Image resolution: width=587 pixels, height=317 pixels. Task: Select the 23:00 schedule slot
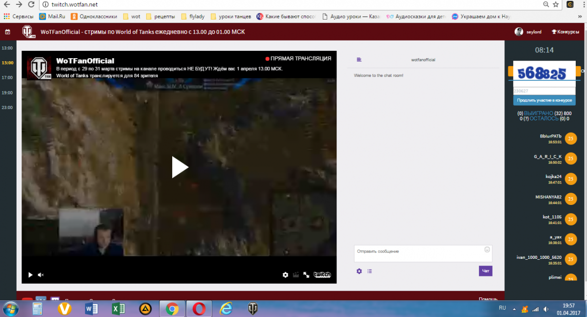(7, 107)
